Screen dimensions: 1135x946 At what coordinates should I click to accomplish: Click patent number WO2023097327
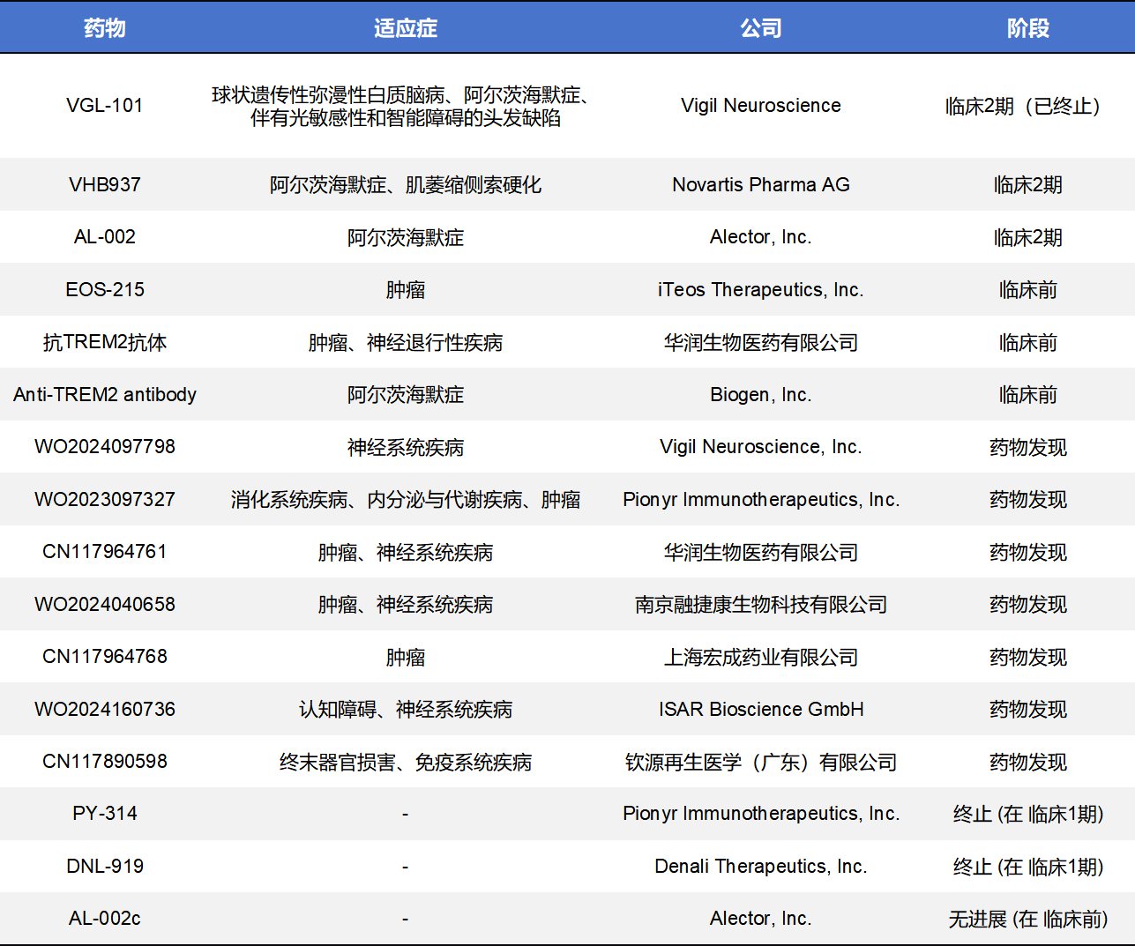[105, 499]
